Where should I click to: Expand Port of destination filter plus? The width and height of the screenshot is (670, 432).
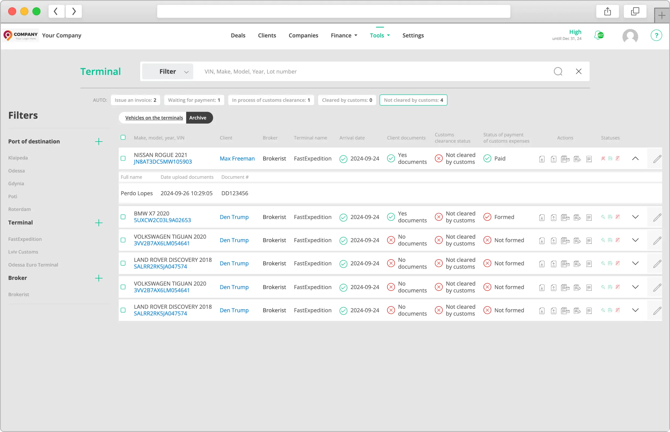click(99, 142)
